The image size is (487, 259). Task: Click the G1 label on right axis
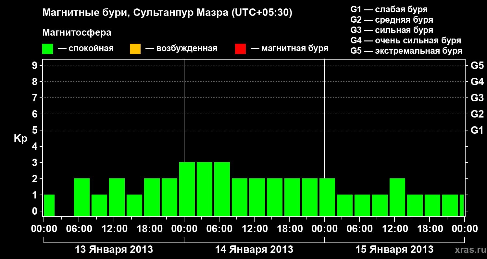477,130
